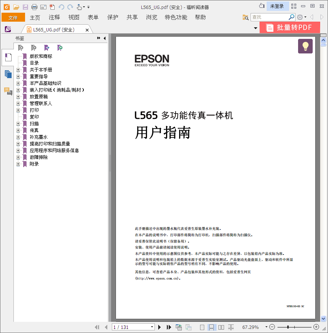Open the 帮助 ribbon tab
Image resolution: width=328 pixels, height=333 pixels.
click(200, 18)
